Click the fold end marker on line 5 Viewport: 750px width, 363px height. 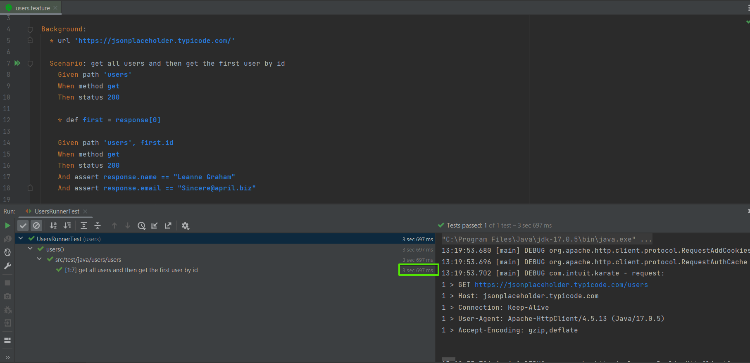(30, 40)
